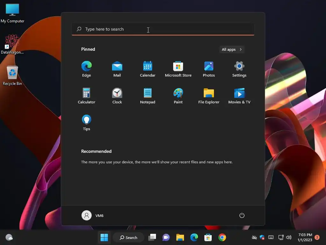Open Task View on the taskbar
Screen dimensions: 326x245
point(152,237)
